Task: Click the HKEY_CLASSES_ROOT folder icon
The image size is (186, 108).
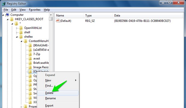Action: pos(12,19)
